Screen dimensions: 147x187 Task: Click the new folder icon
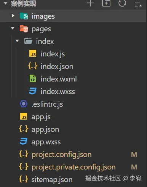click(106, 3)
